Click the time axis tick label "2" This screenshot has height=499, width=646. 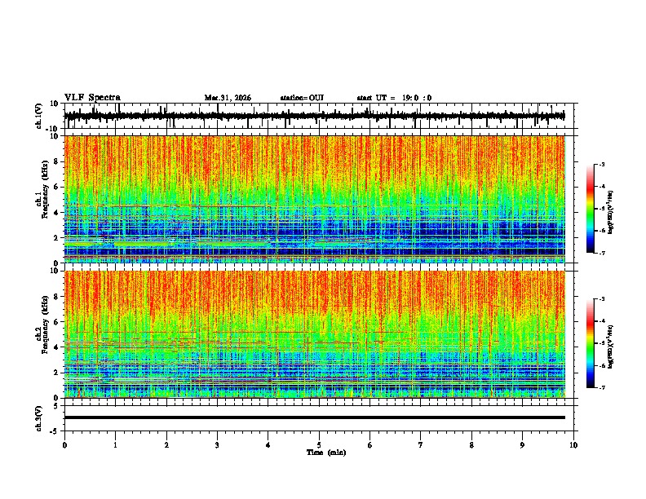166,445
